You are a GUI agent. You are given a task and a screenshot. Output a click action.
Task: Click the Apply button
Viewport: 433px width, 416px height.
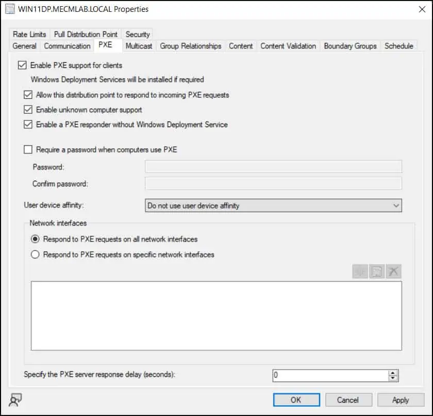400,400
